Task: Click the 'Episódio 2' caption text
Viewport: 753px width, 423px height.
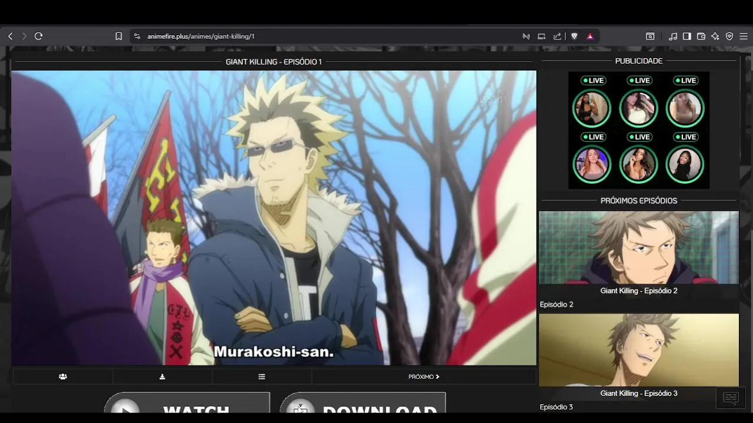Action: [x=557, y=304]
